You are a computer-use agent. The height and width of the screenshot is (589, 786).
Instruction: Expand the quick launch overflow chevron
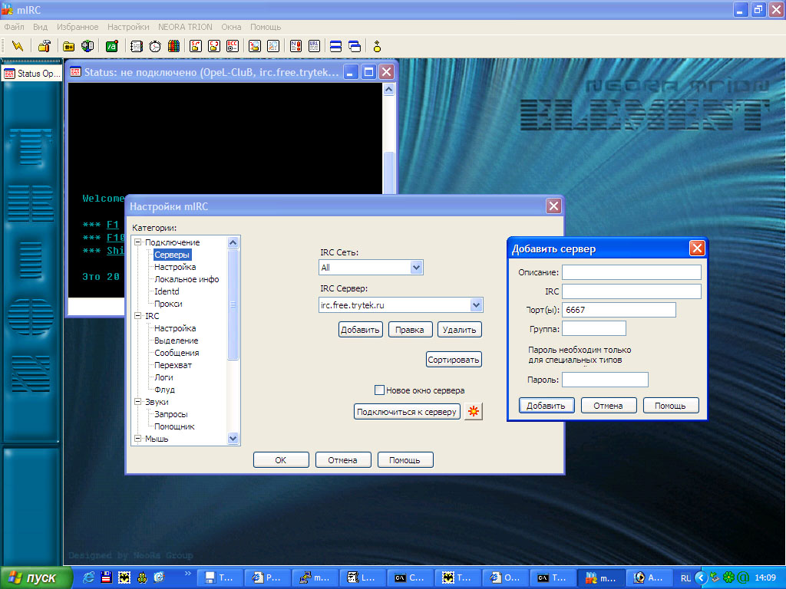point(188,574)
